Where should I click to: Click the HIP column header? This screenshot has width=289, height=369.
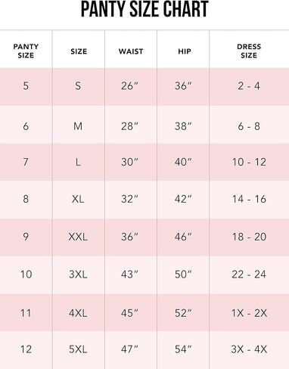pos(185,51)
